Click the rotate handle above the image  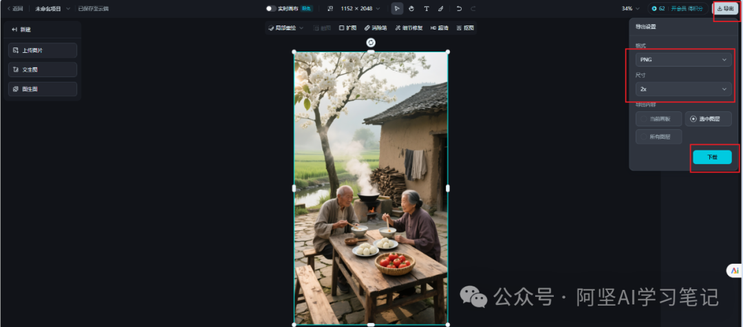point(371,43)
